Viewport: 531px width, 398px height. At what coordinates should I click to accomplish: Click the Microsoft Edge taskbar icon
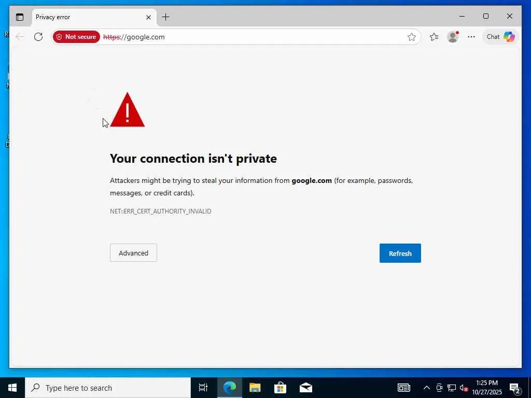(x=230, y=388)
